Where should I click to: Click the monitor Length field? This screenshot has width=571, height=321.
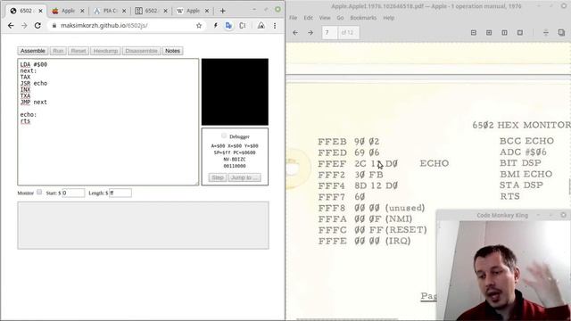pyautogui.click(x=120, y=193)
